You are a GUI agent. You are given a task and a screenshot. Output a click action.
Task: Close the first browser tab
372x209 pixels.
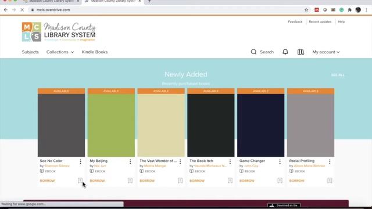(78, 1)
